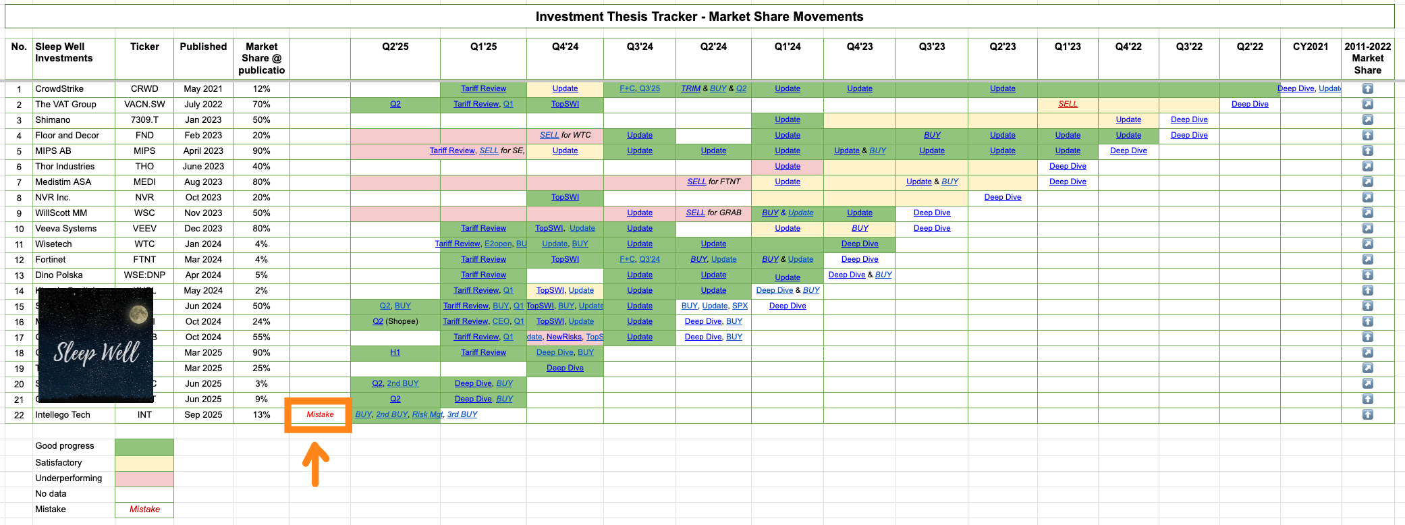This screenshot has width=1405, height=525.
Task: Open the 3rd BUY link in Intellego Tech row
Action: [462, 414]
